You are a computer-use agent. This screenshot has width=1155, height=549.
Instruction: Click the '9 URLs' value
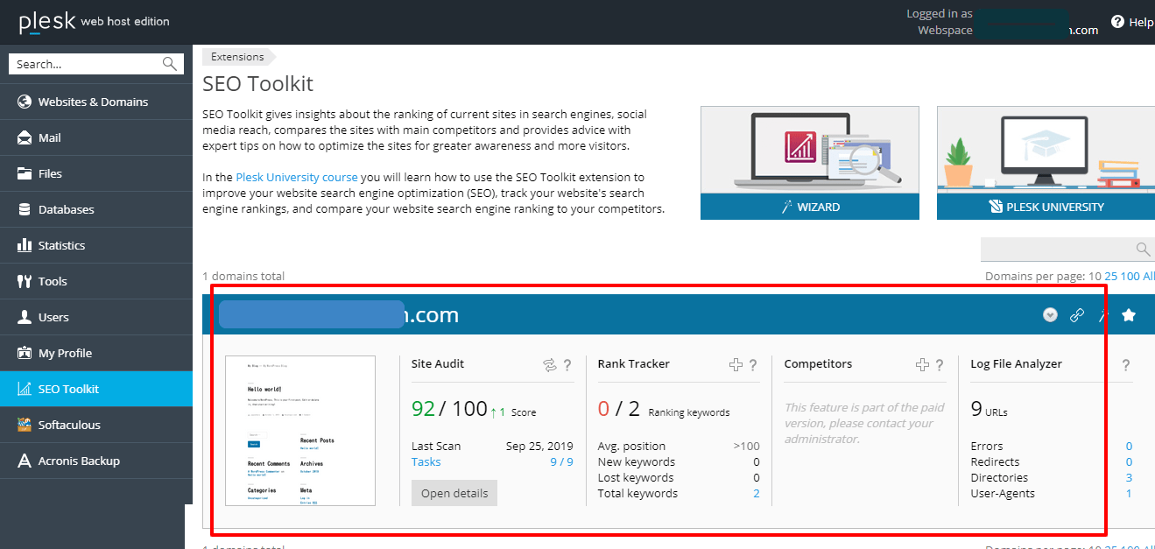click(x=989, y=409)
